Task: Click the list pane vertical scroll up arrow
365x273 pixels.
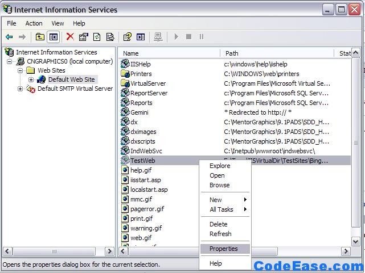Action: tap(355, 53)
